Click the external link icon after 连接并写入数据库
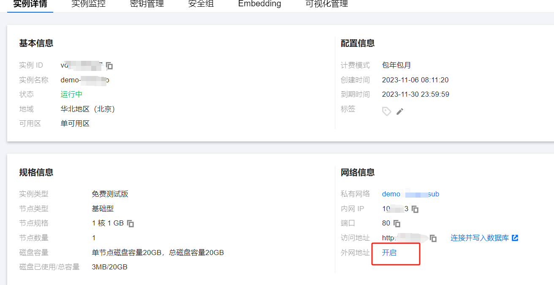 pyautogui.click(x=515, y=238)
